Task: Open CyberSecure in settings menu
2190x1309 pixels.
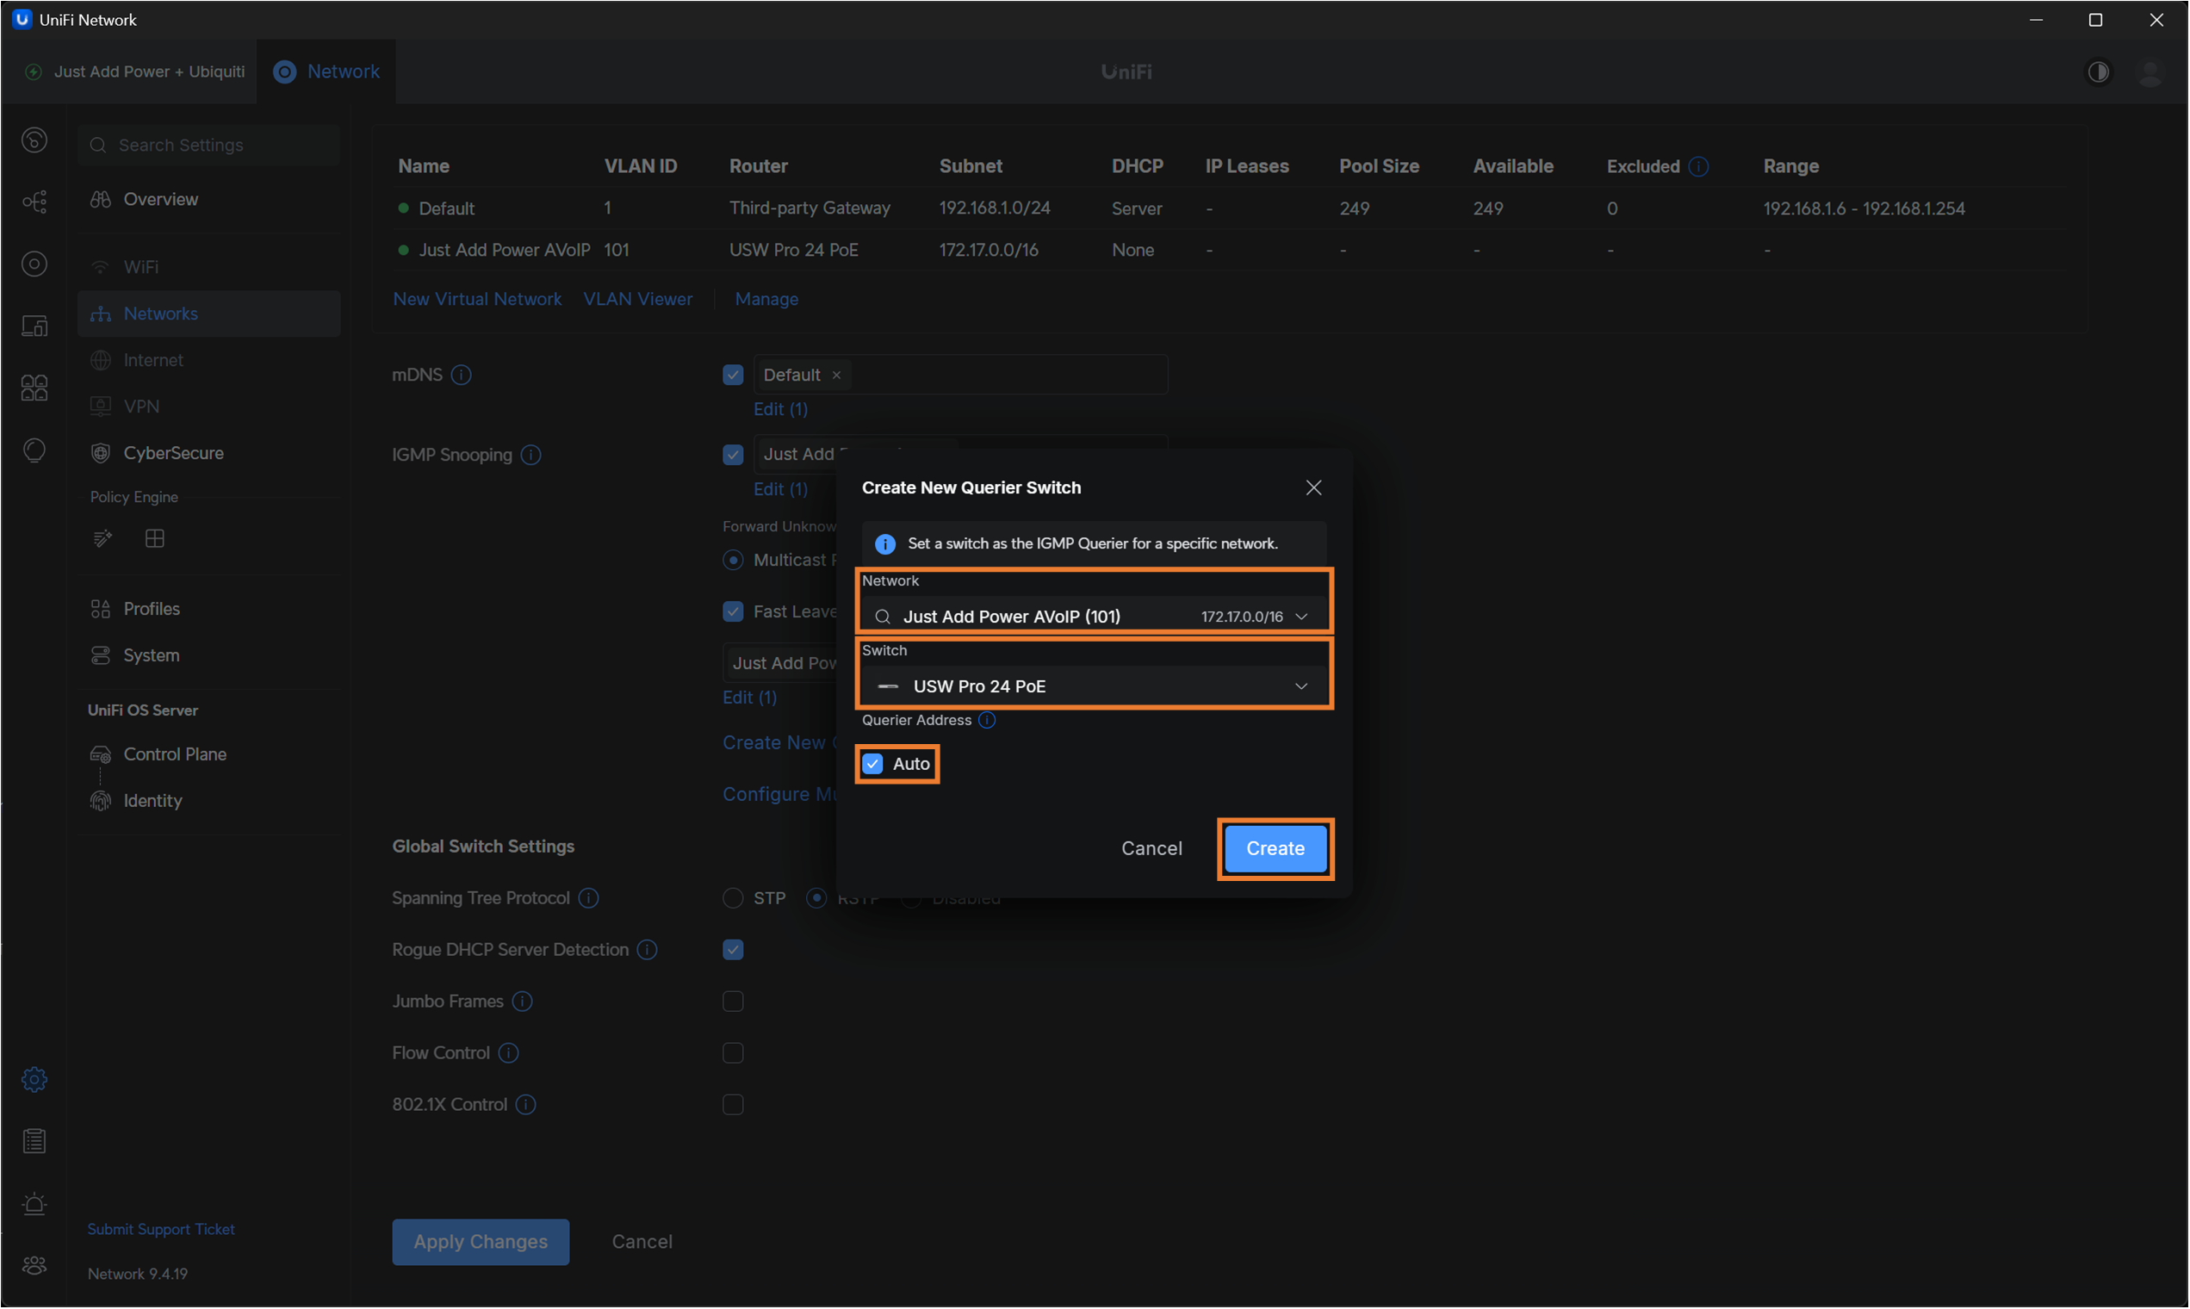Action: pyautogui.click(x=173, y=452)
